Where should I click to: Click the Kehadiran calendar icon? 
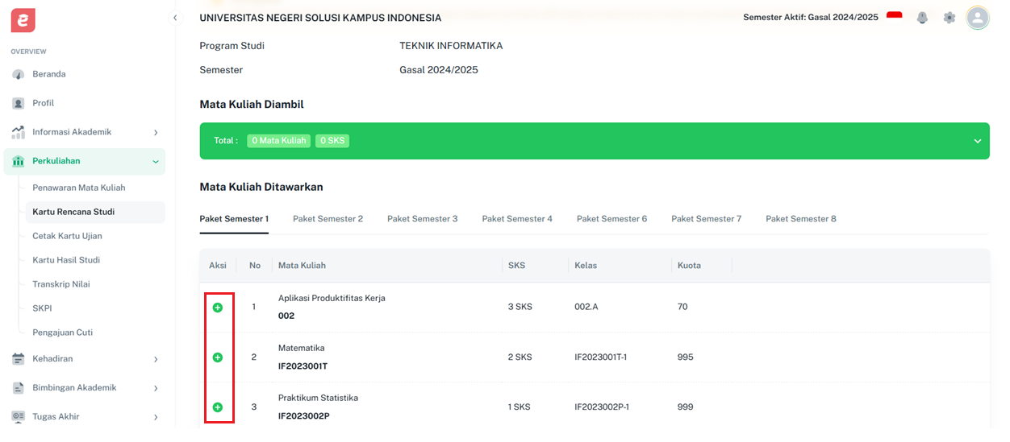click(19, 359)
